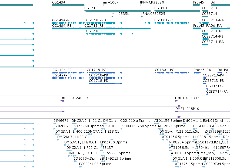Click the CG33714-PA protein marker
Screen dimensions: 230x168
tap(207, 94)
